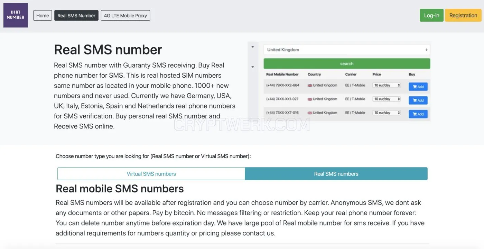
Task: Select the Real SMS numbers tab
Action: tap(336, 174)
